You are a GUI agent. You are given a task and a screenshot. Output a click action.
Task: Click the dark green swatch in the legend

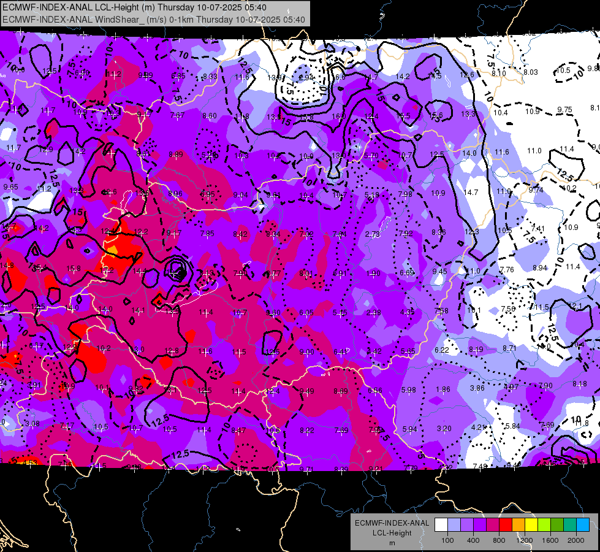pyautogui.click(x=557, y=525)
